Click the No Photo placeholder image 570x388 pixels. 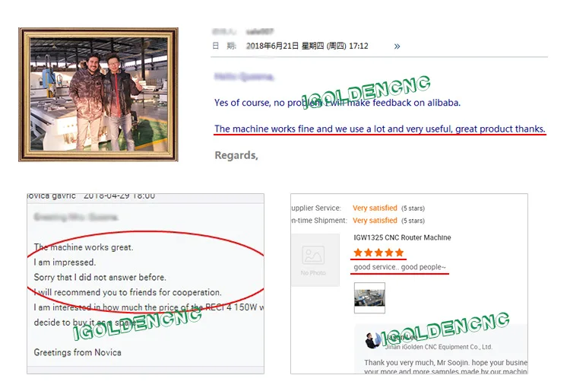[315, 260]
